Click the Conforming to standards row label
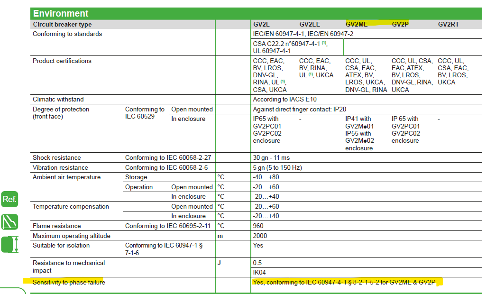 [x=67, y=34]
